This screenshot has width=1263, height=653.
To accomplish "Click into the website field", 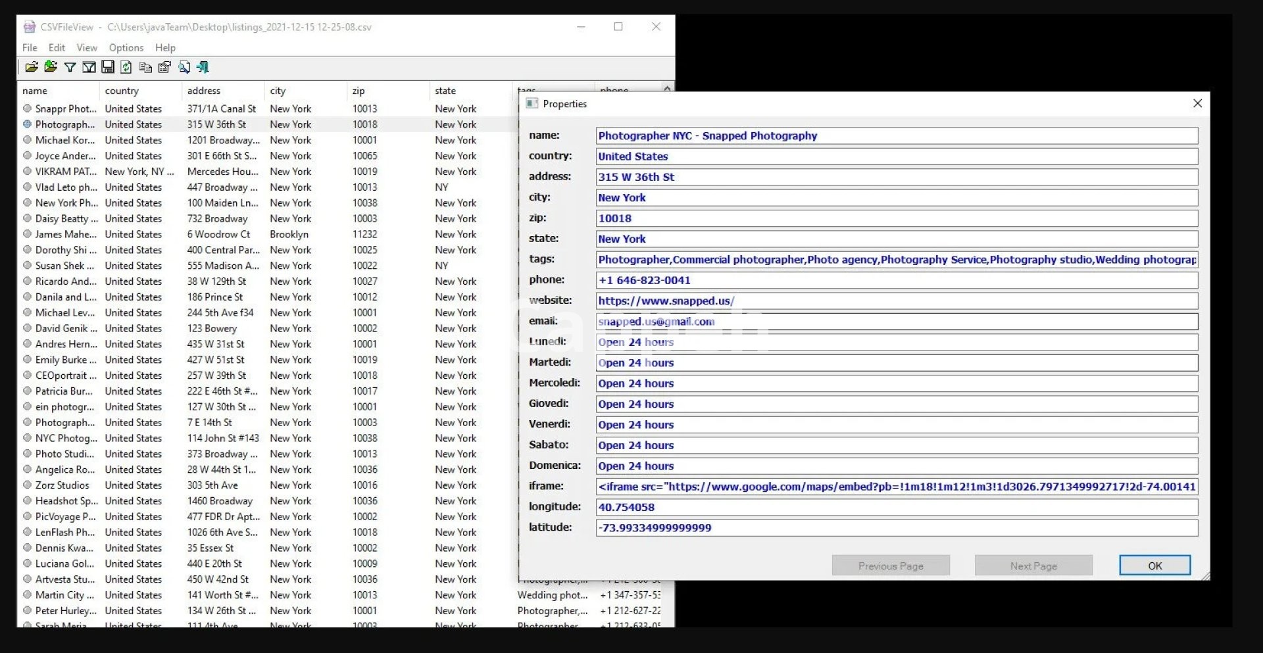I will 896,301.
